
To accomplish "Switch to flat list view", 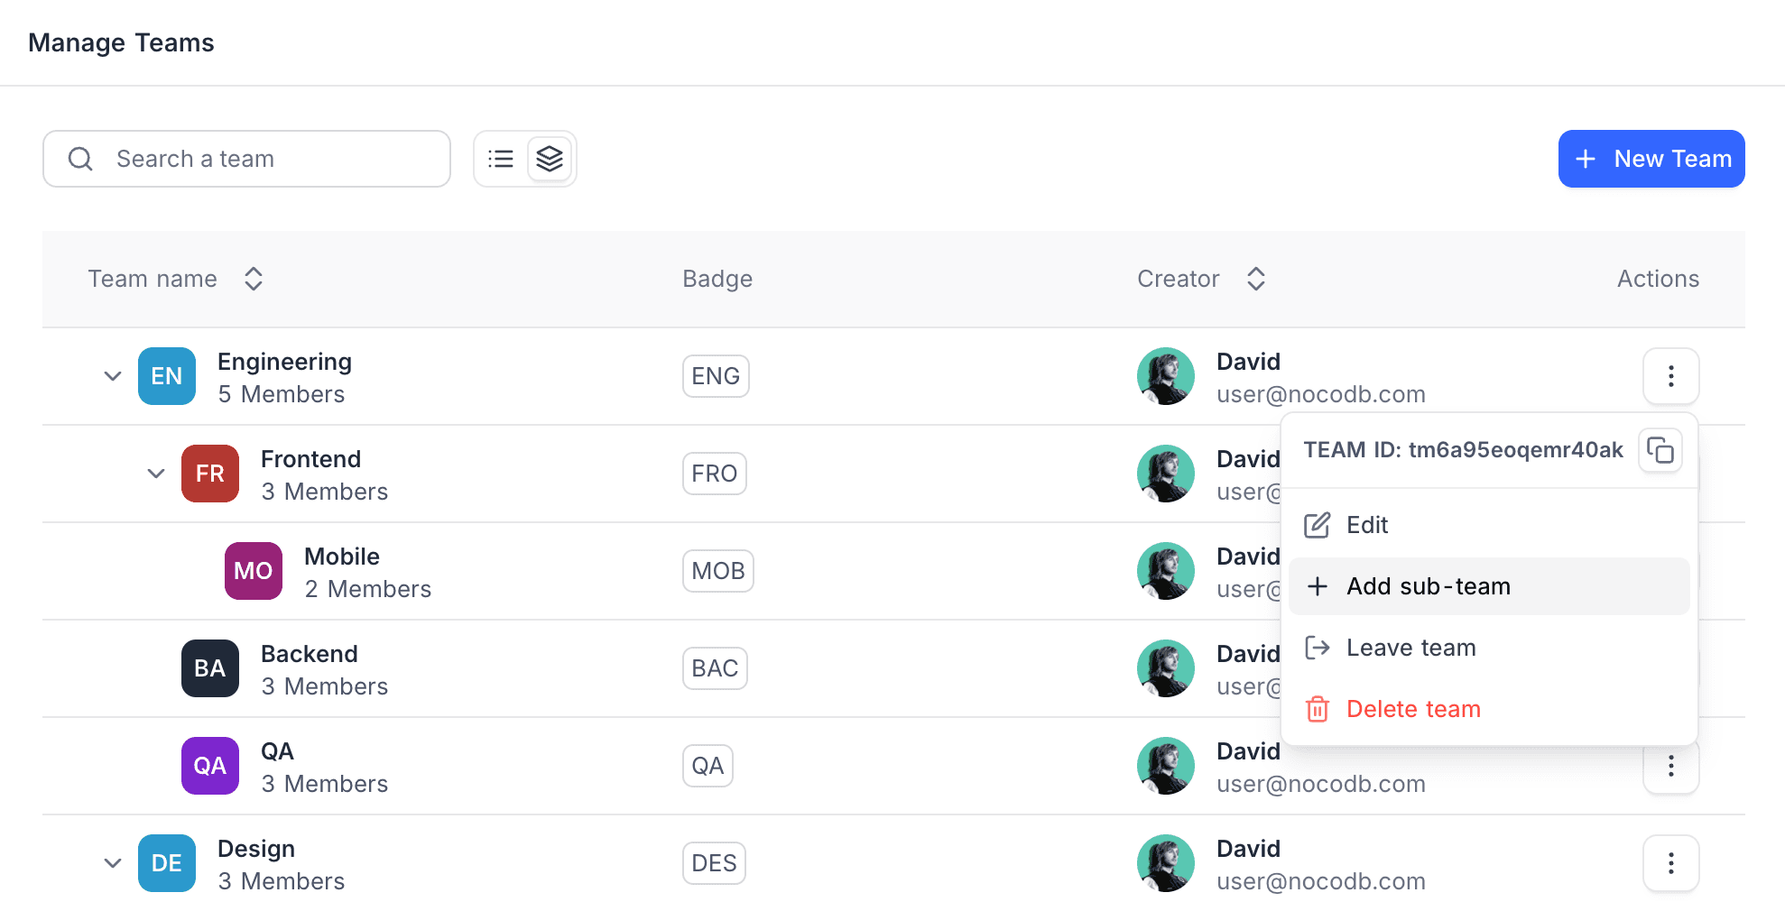I will [x=501, y=159].
